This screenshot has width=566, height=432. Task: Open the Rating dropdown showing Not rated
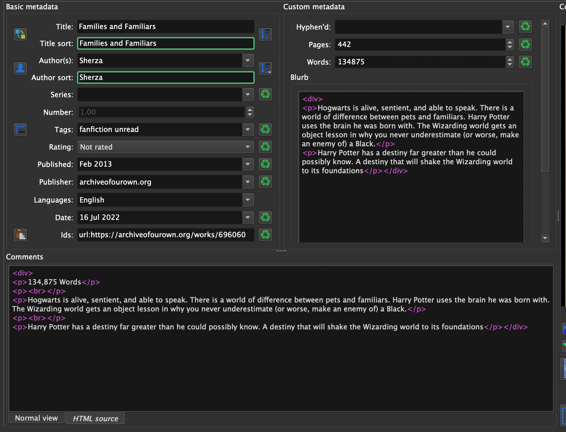point(165,147)
